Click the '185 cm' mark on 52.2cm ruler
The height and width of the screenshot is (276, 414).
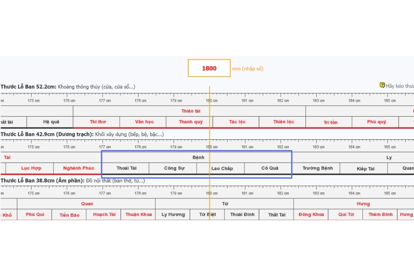click(x=390, y=101)
